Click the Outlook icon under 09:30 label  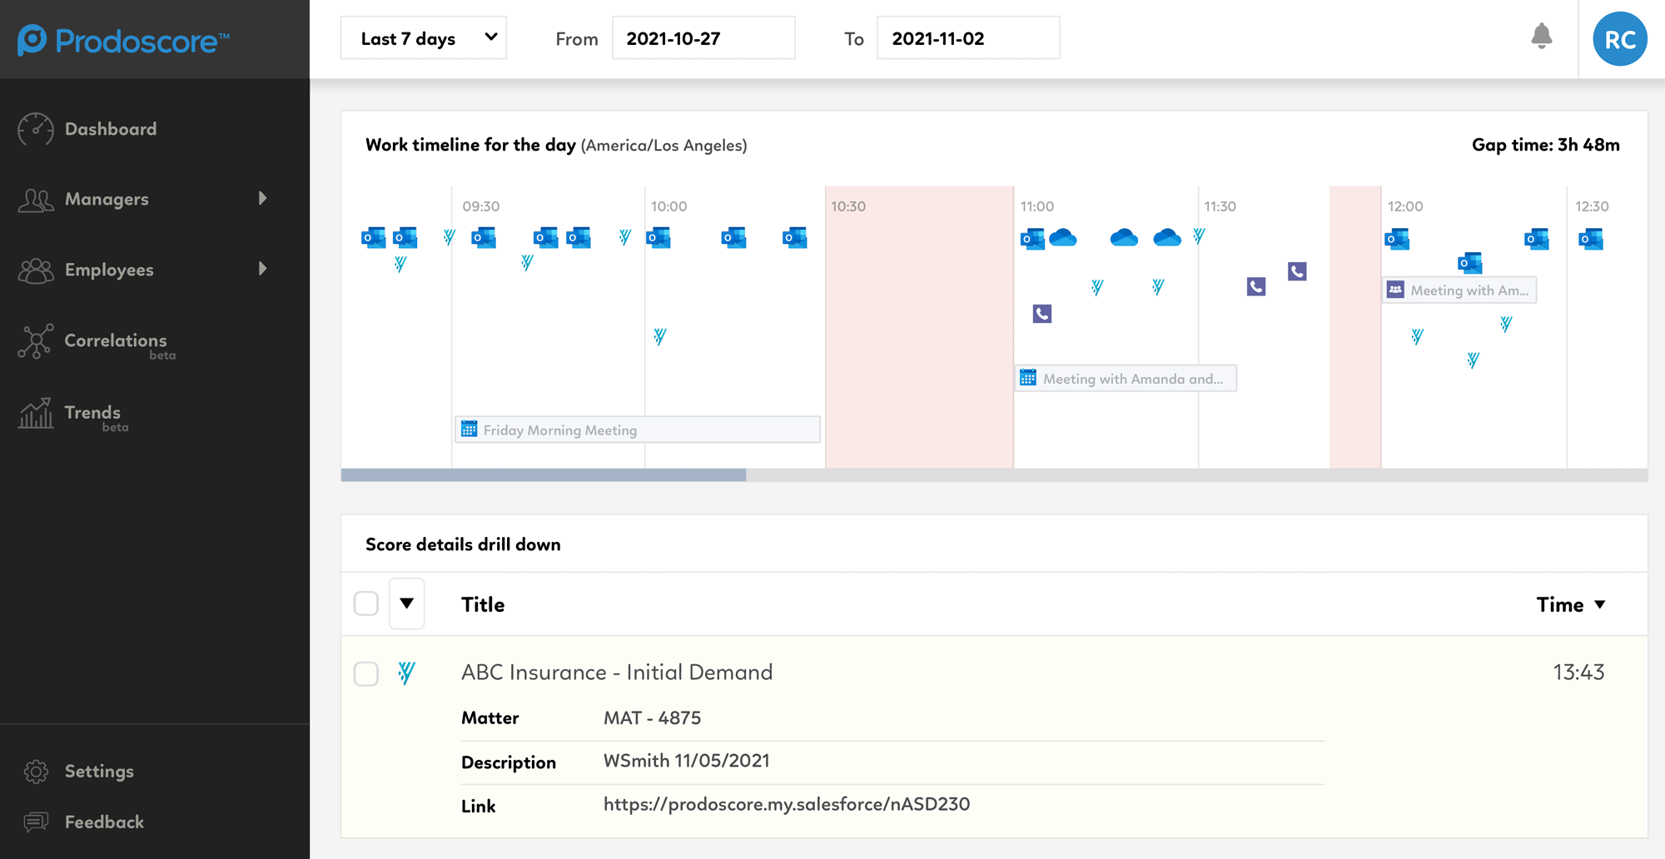[x=484, y=238]
